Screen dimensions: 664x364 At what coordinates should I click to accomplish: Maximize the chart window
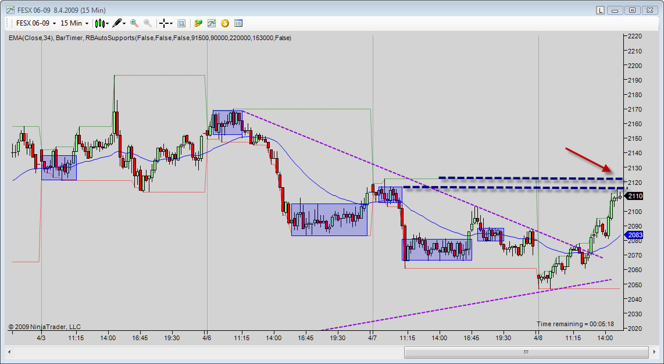point(632,10)
